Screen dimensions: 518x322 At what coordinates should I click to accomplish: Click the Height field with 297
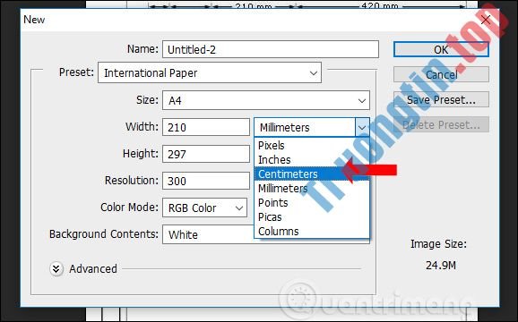point(206,154)
